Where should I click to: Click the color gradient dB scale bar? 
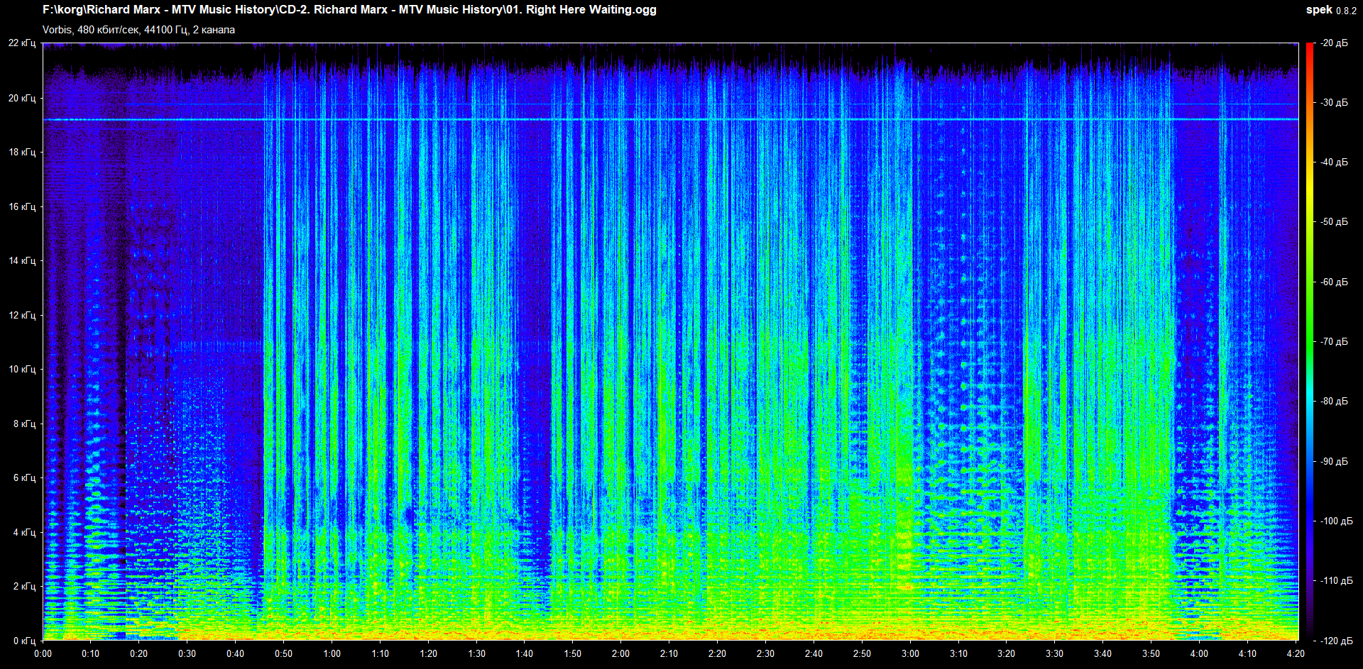click(1309, 341)
